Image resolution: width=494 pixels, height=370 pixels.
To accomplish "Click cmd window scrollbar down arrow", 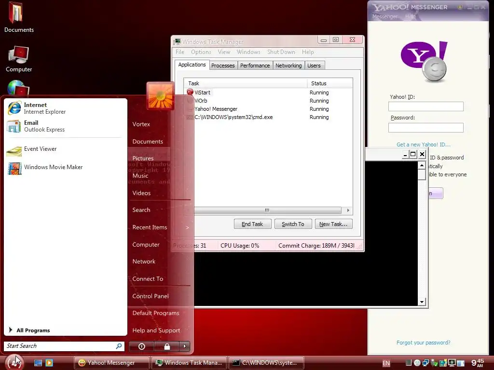I will click(422, 302).
